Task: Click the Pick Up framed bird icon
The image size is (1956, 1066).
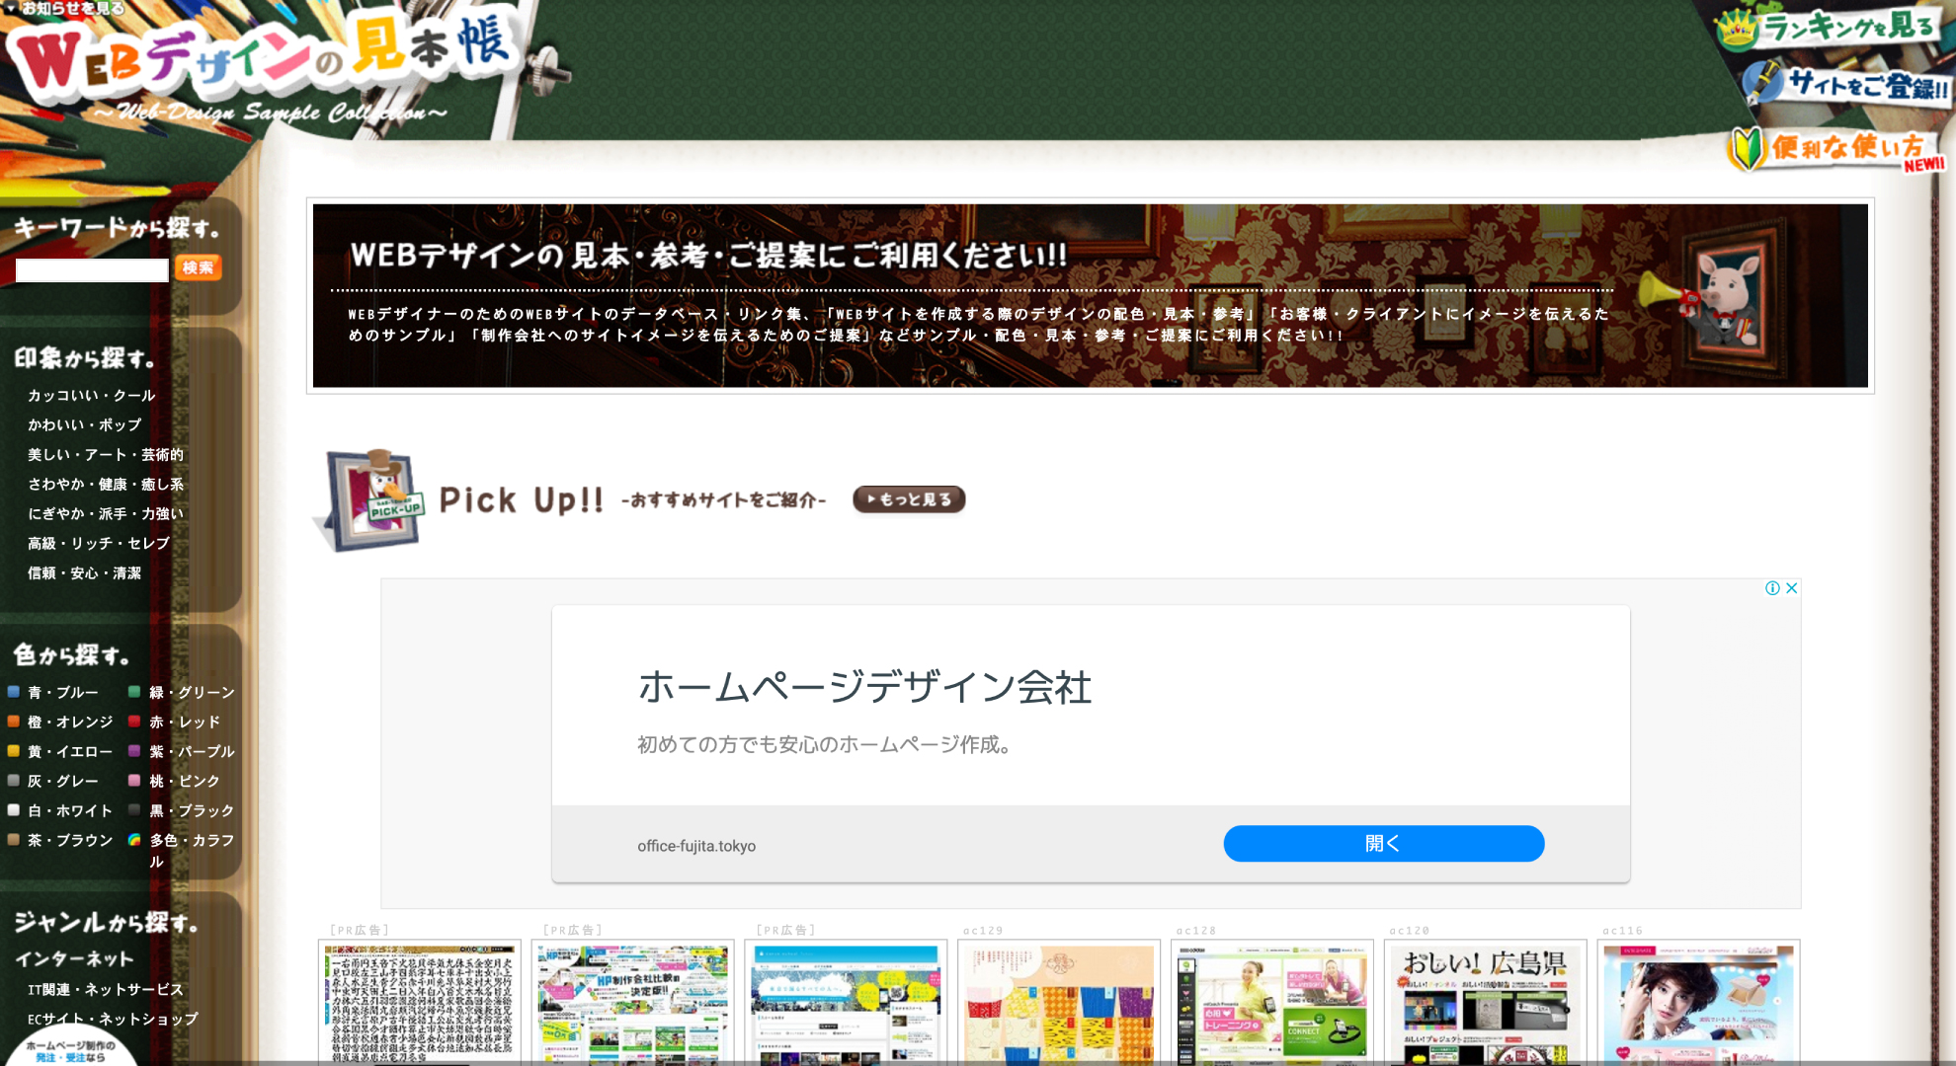Action: tap(368, 499)
